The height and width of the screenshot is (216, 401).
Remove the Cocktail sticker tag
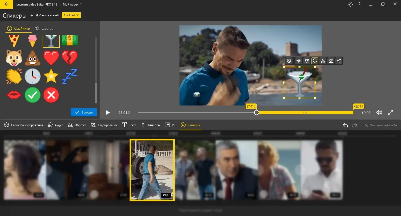78,15
